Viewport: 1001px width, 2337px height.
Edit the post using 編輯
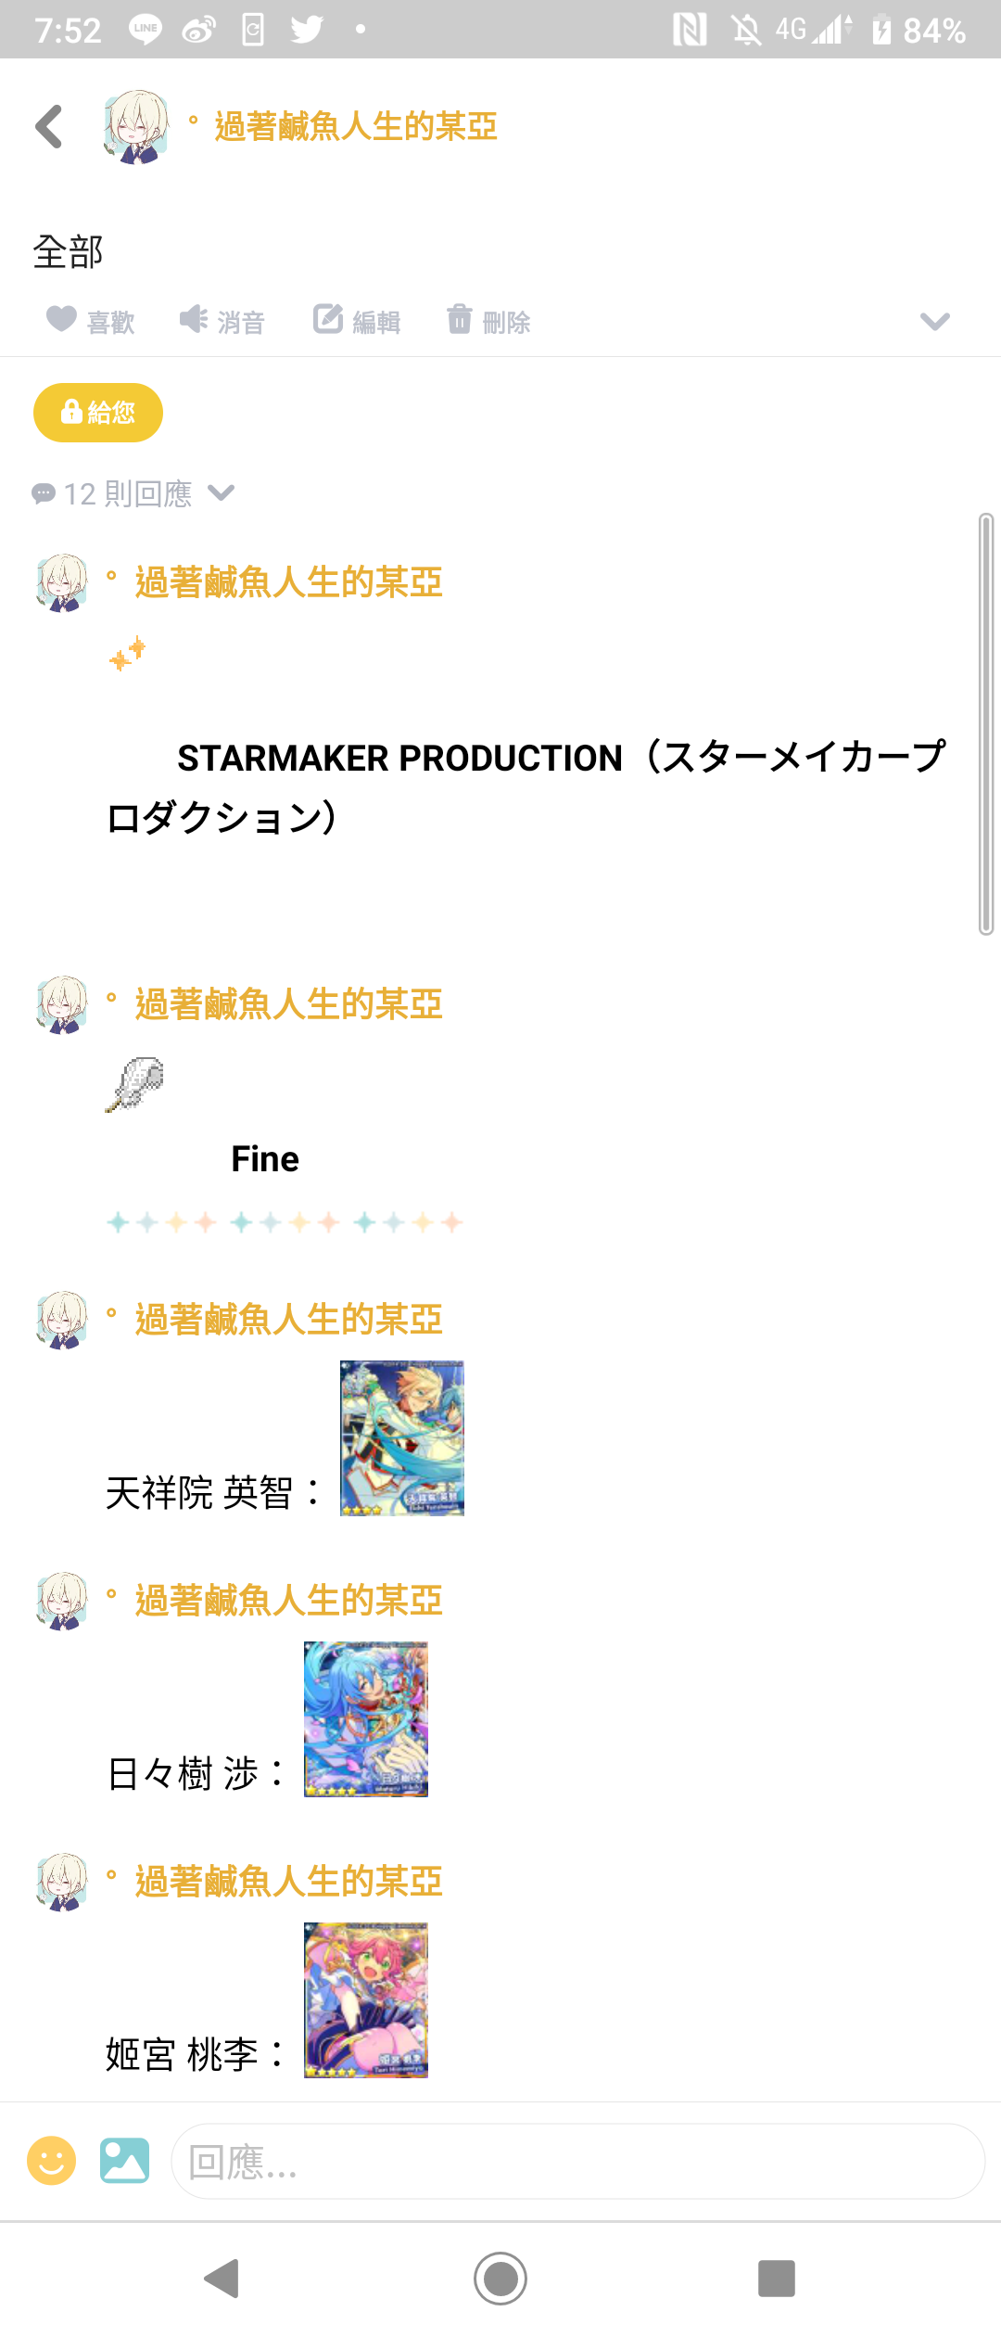click(357, 321)
